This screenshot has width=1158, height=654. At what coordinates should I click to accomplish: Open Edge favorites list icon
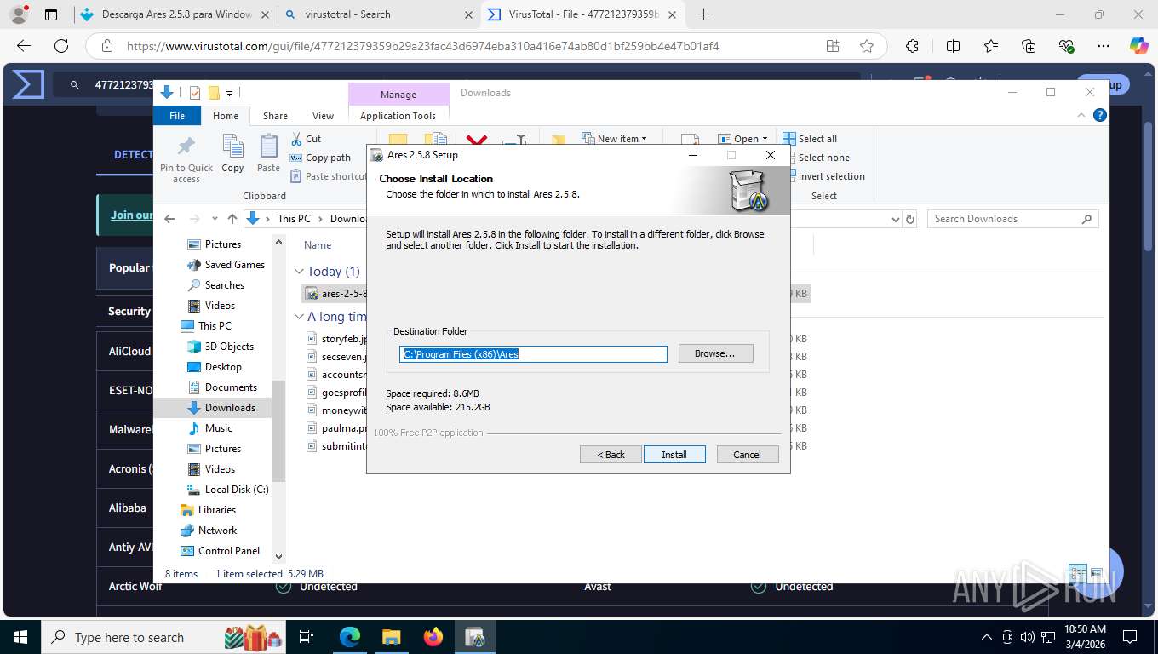click(x=991, y=46)
